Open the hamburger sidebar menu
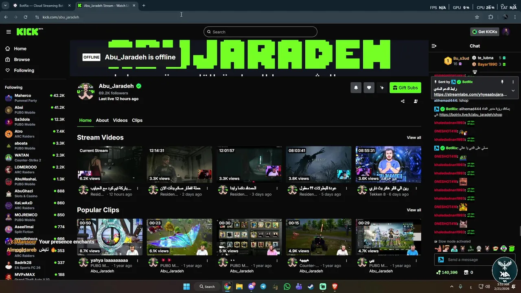This screenshot has width=521, height=293. click(9, 32)
